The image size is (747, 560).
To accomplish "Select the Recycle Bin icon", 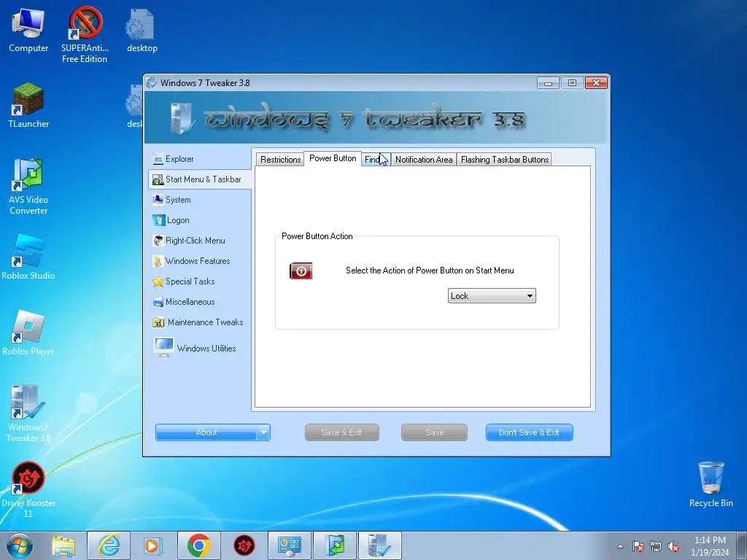I will (711, 484).
